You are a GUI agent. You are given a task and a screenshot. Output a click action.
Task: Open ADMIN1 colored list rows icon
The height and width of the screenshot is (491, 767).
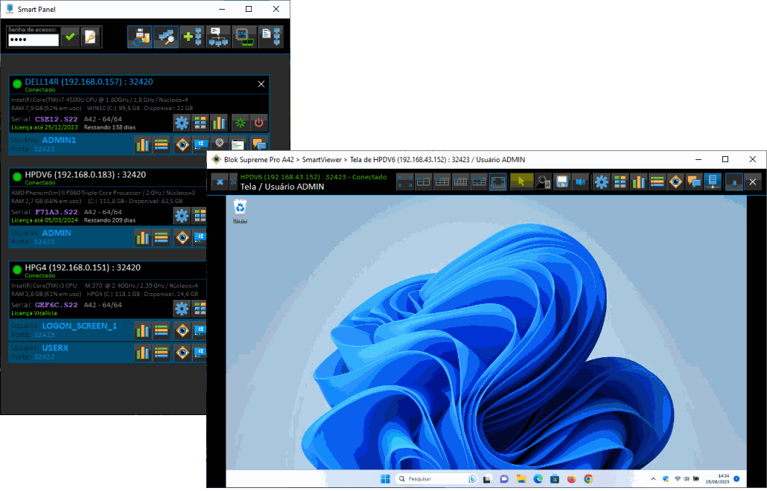point(161,144)
